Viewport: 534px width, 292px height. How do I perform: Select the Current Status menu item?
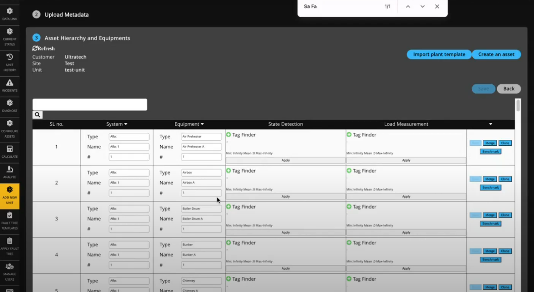(10, 36)
